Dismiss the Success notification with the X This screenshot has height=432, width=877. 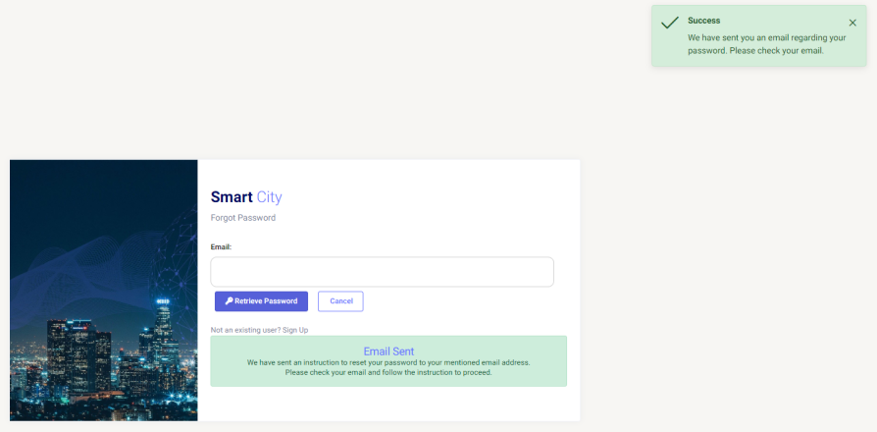tap(852, 23)
